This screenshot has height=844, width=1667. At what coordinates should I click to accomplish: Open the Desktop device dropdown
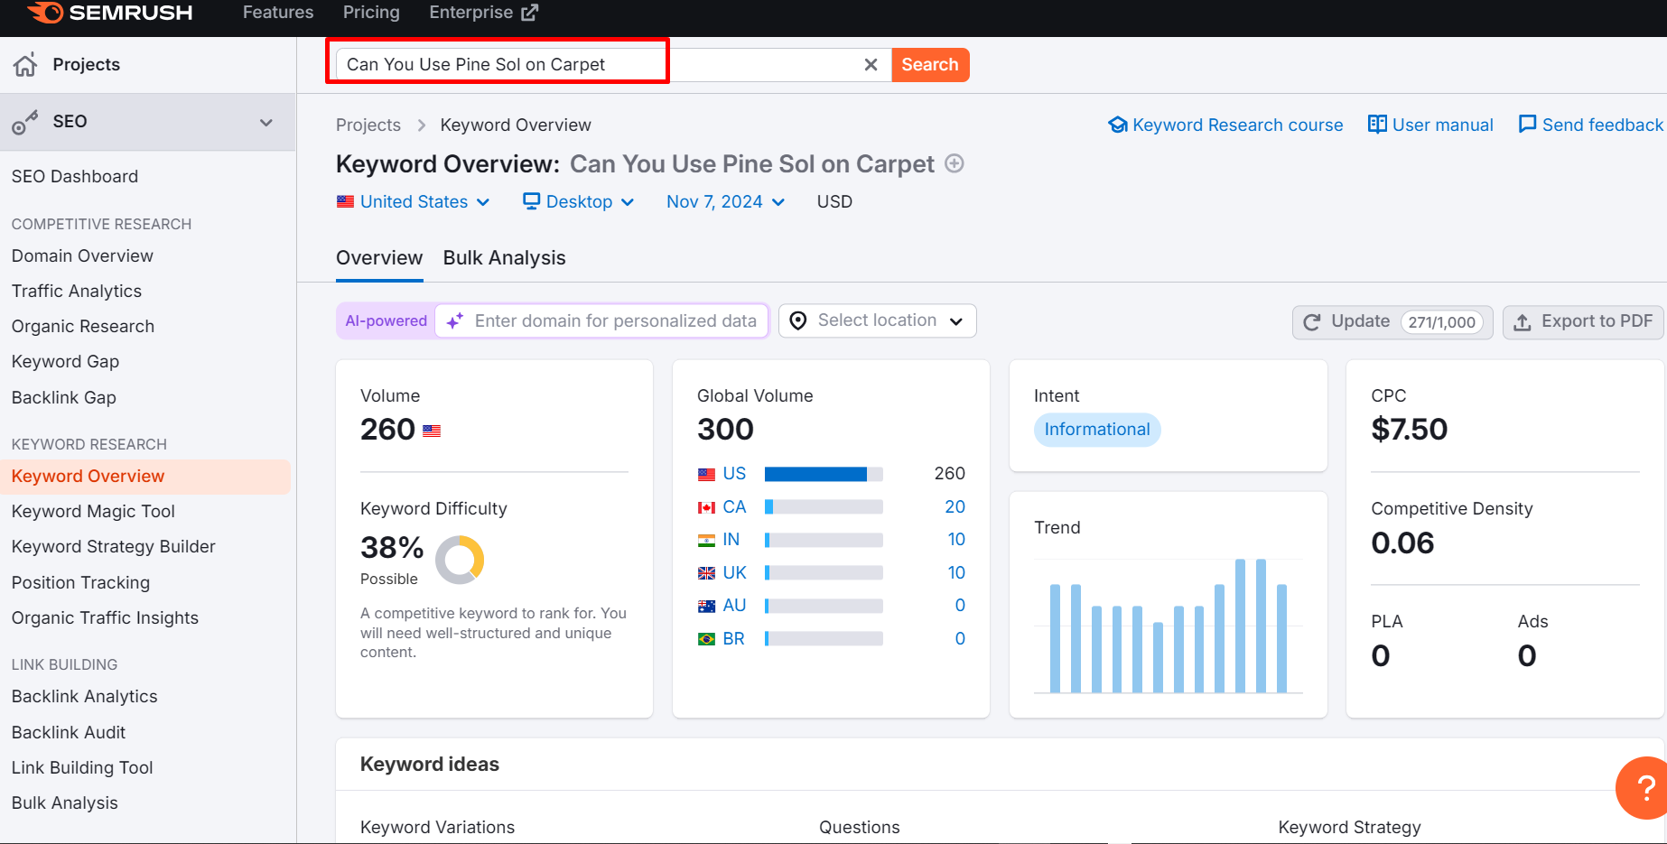click(579, 201)
